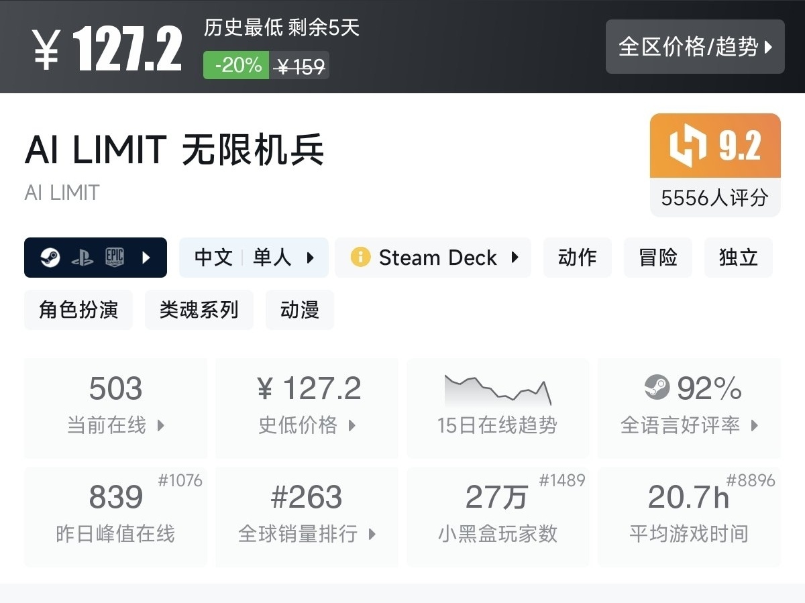The height and width of the screenshot is (603, 805).
Task: Expand 全球销量排行 sales ranking arrow
Action: point(372,534)
